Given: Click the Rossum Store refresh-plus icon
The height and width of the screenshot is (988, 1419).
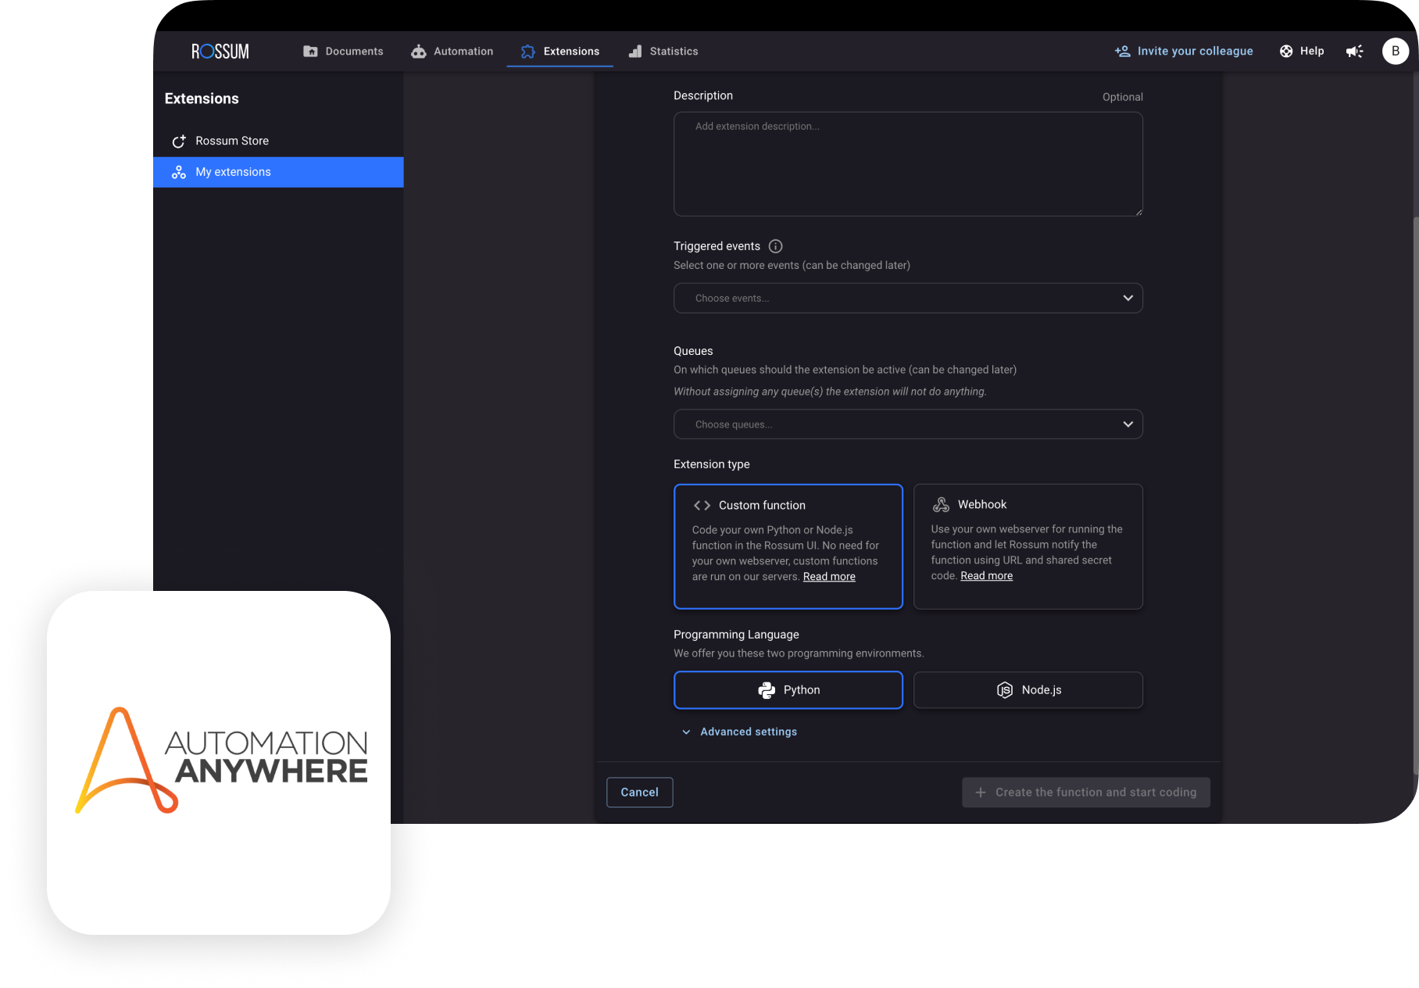Looking at the screenshot, I should coord(179,141).
